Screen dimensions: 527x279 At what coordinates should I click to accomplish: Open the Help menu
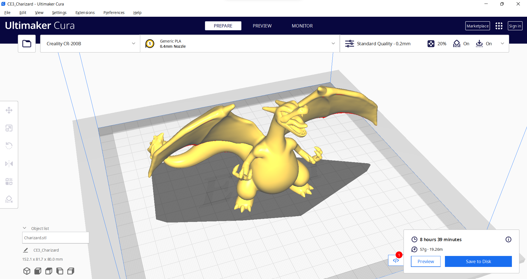click(137, 13)
